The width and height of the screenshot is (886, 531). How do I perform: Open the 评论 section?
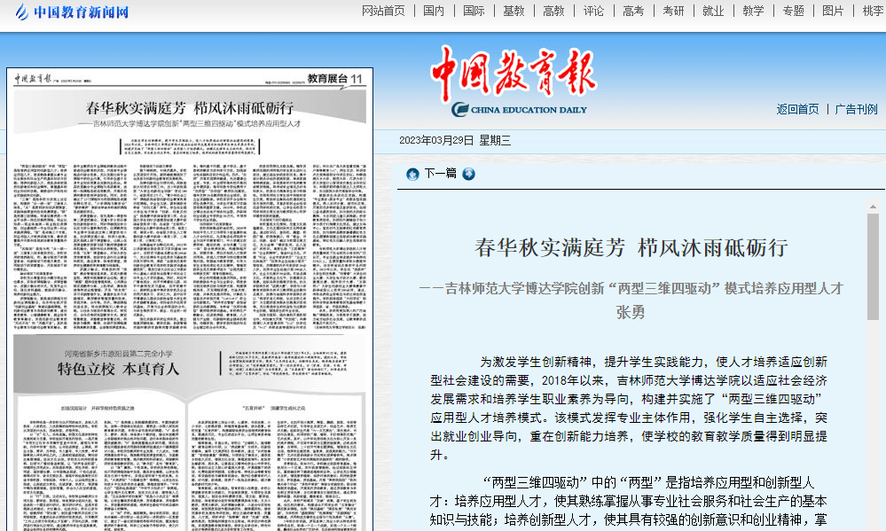point(593,11)
